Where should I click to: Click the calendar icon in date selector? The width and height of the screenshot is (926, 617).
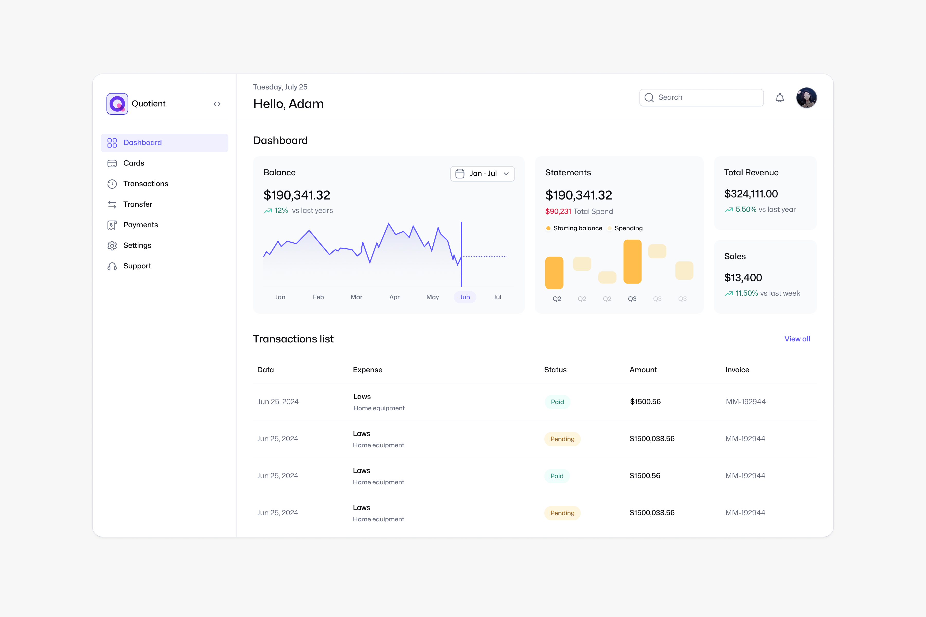[459, 174]
